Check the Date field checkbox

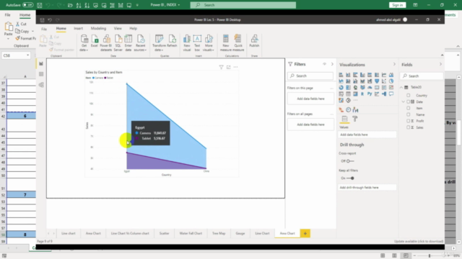409,101
